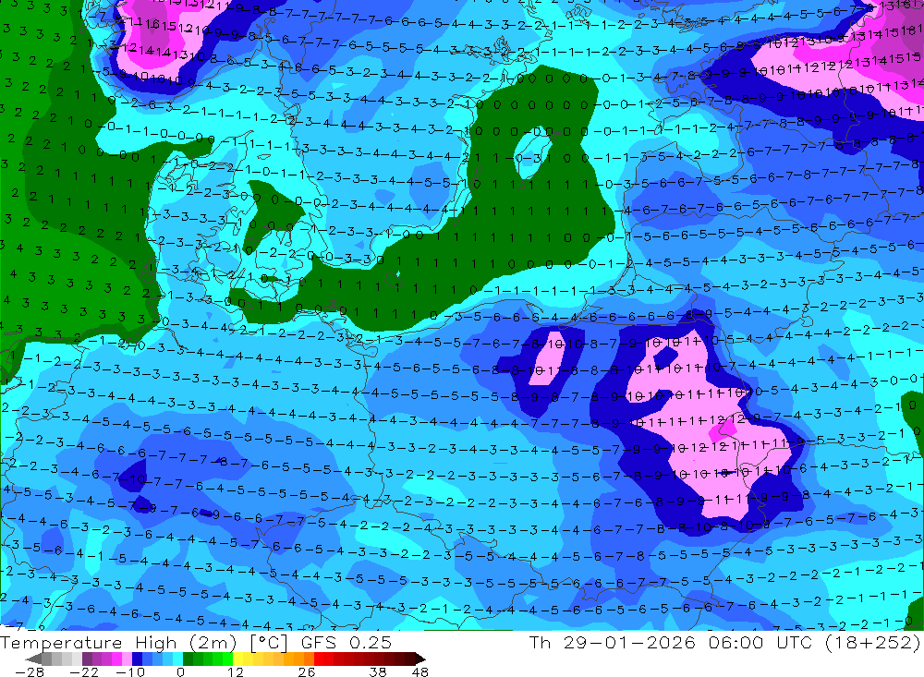
Task: Click the yellow legend swatch at 12
Action: (237, 659)
